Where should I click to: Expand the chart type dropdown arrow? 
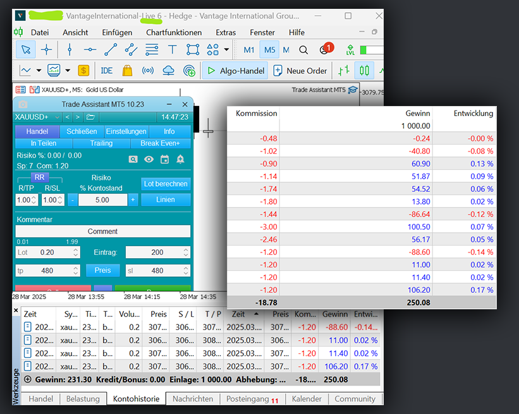[x=39, y=71]
